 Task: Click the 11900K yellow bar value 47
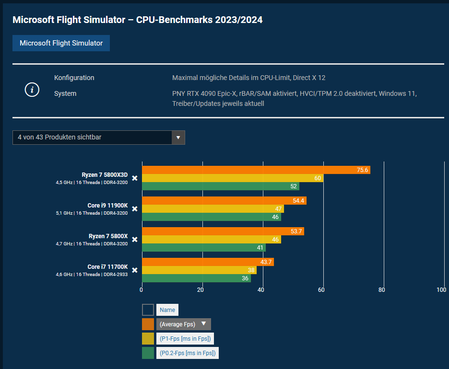[x=213, y=208]
